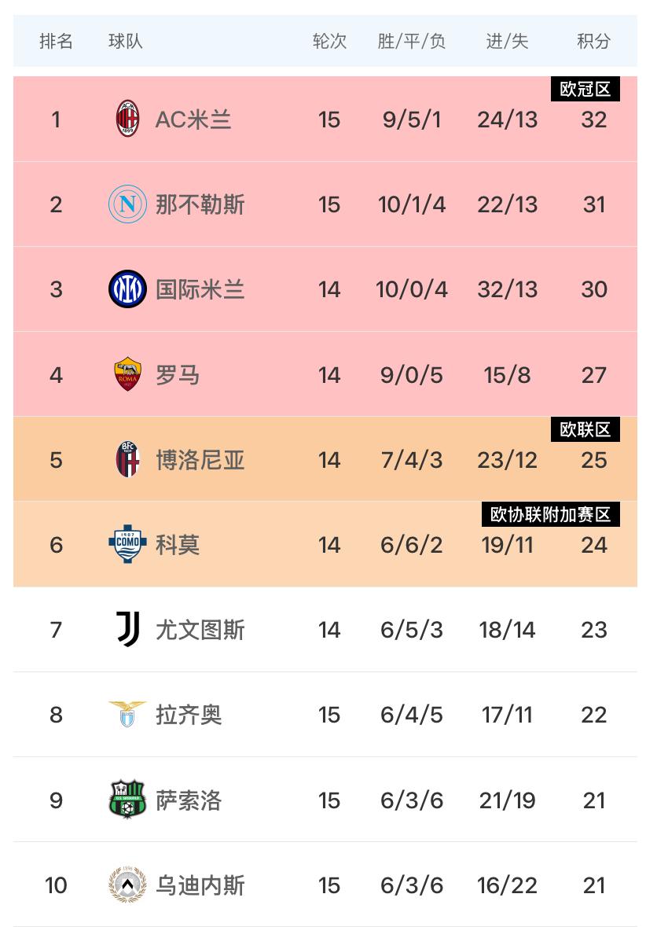The height and width of the screenshot is (927, 646).
Task: Open team name 尤文图斯
Action: click(x=200, y=630)
